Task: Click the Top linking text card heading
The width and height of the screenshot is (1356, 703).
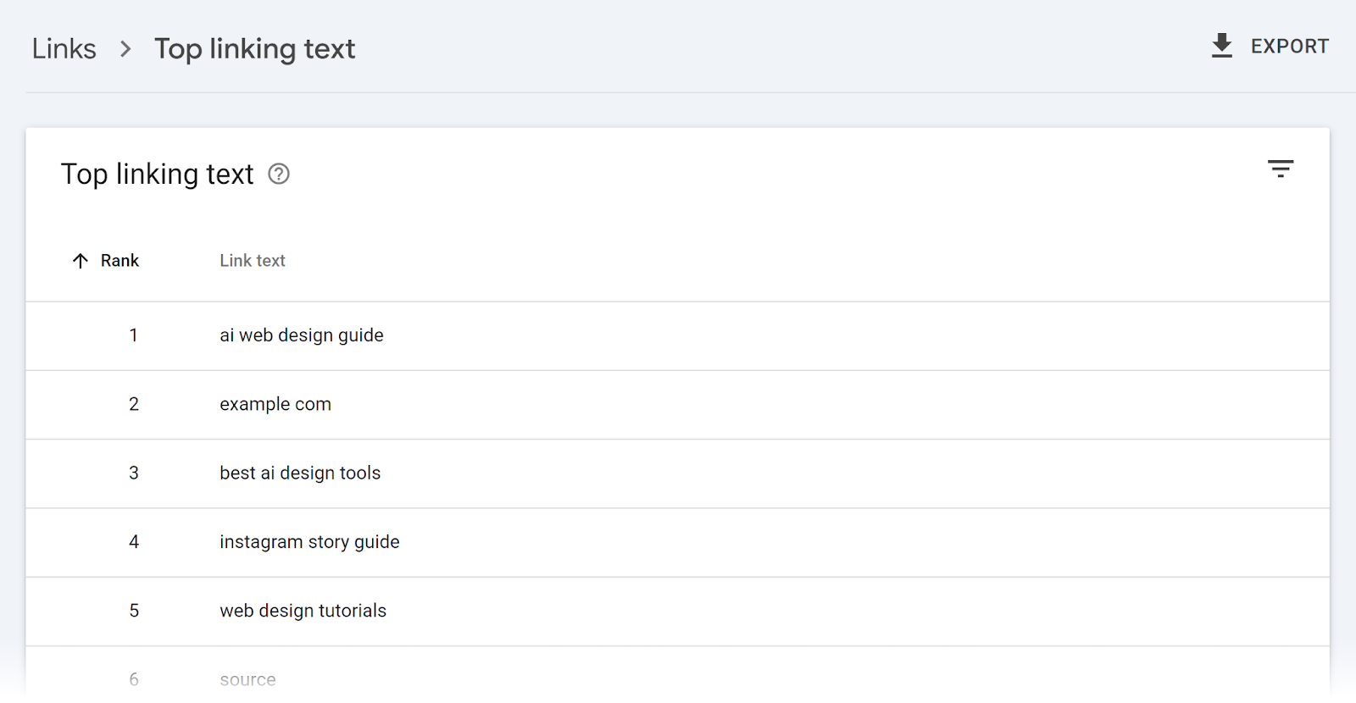Action: (x=157, y=174)
